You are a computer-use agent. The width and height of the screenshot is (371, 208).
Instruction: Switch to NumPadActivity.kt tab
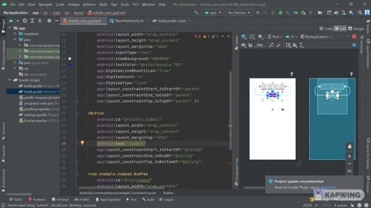tap(129, 21)
